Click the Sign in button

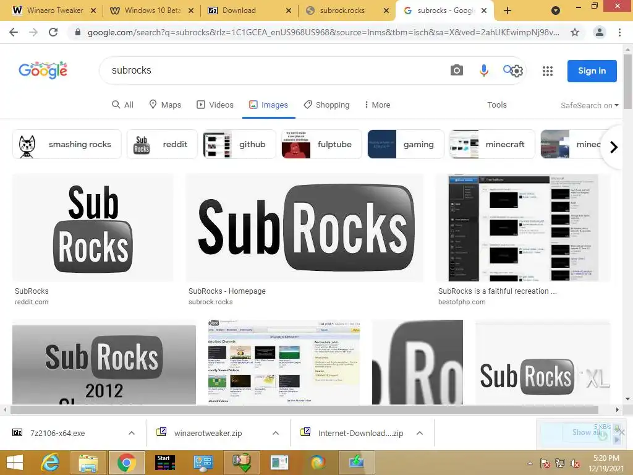coord(592,71)
